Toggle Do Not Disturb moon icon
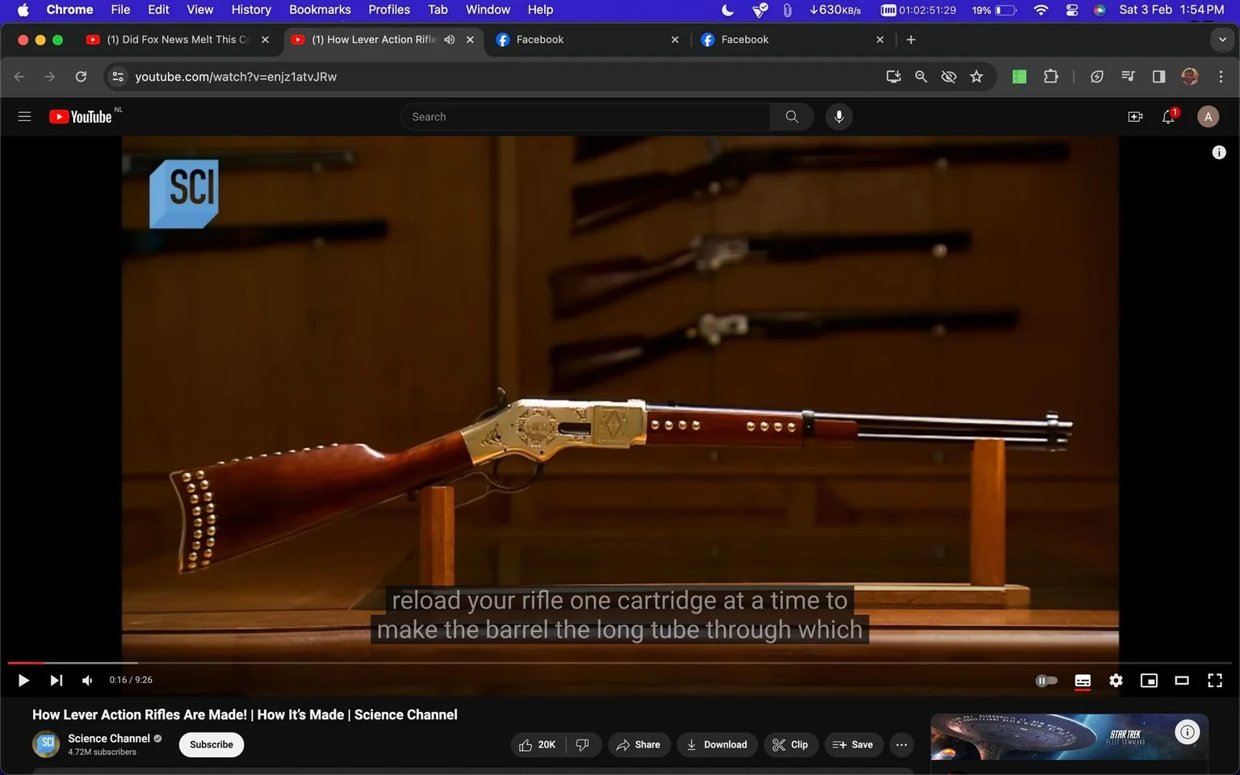The height and width of the screenshot is (775, 1240). (x=727, y=10)
